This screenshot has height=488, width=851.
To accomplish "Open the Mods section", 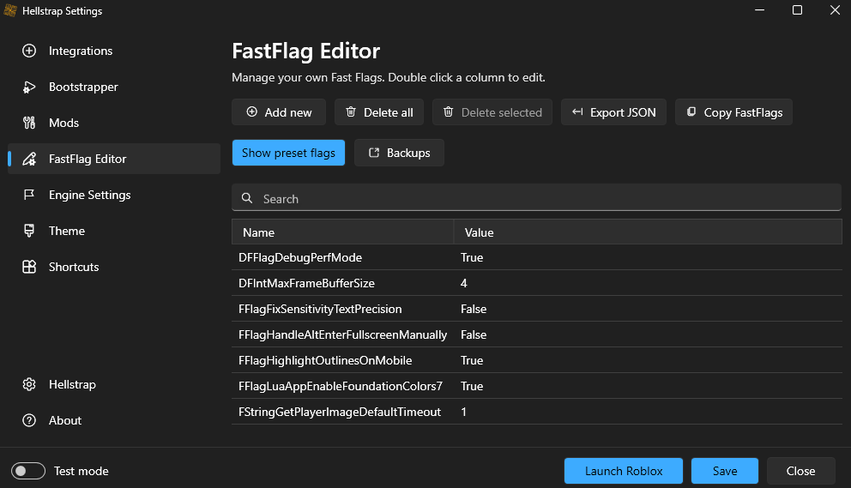I will [114, 123].
